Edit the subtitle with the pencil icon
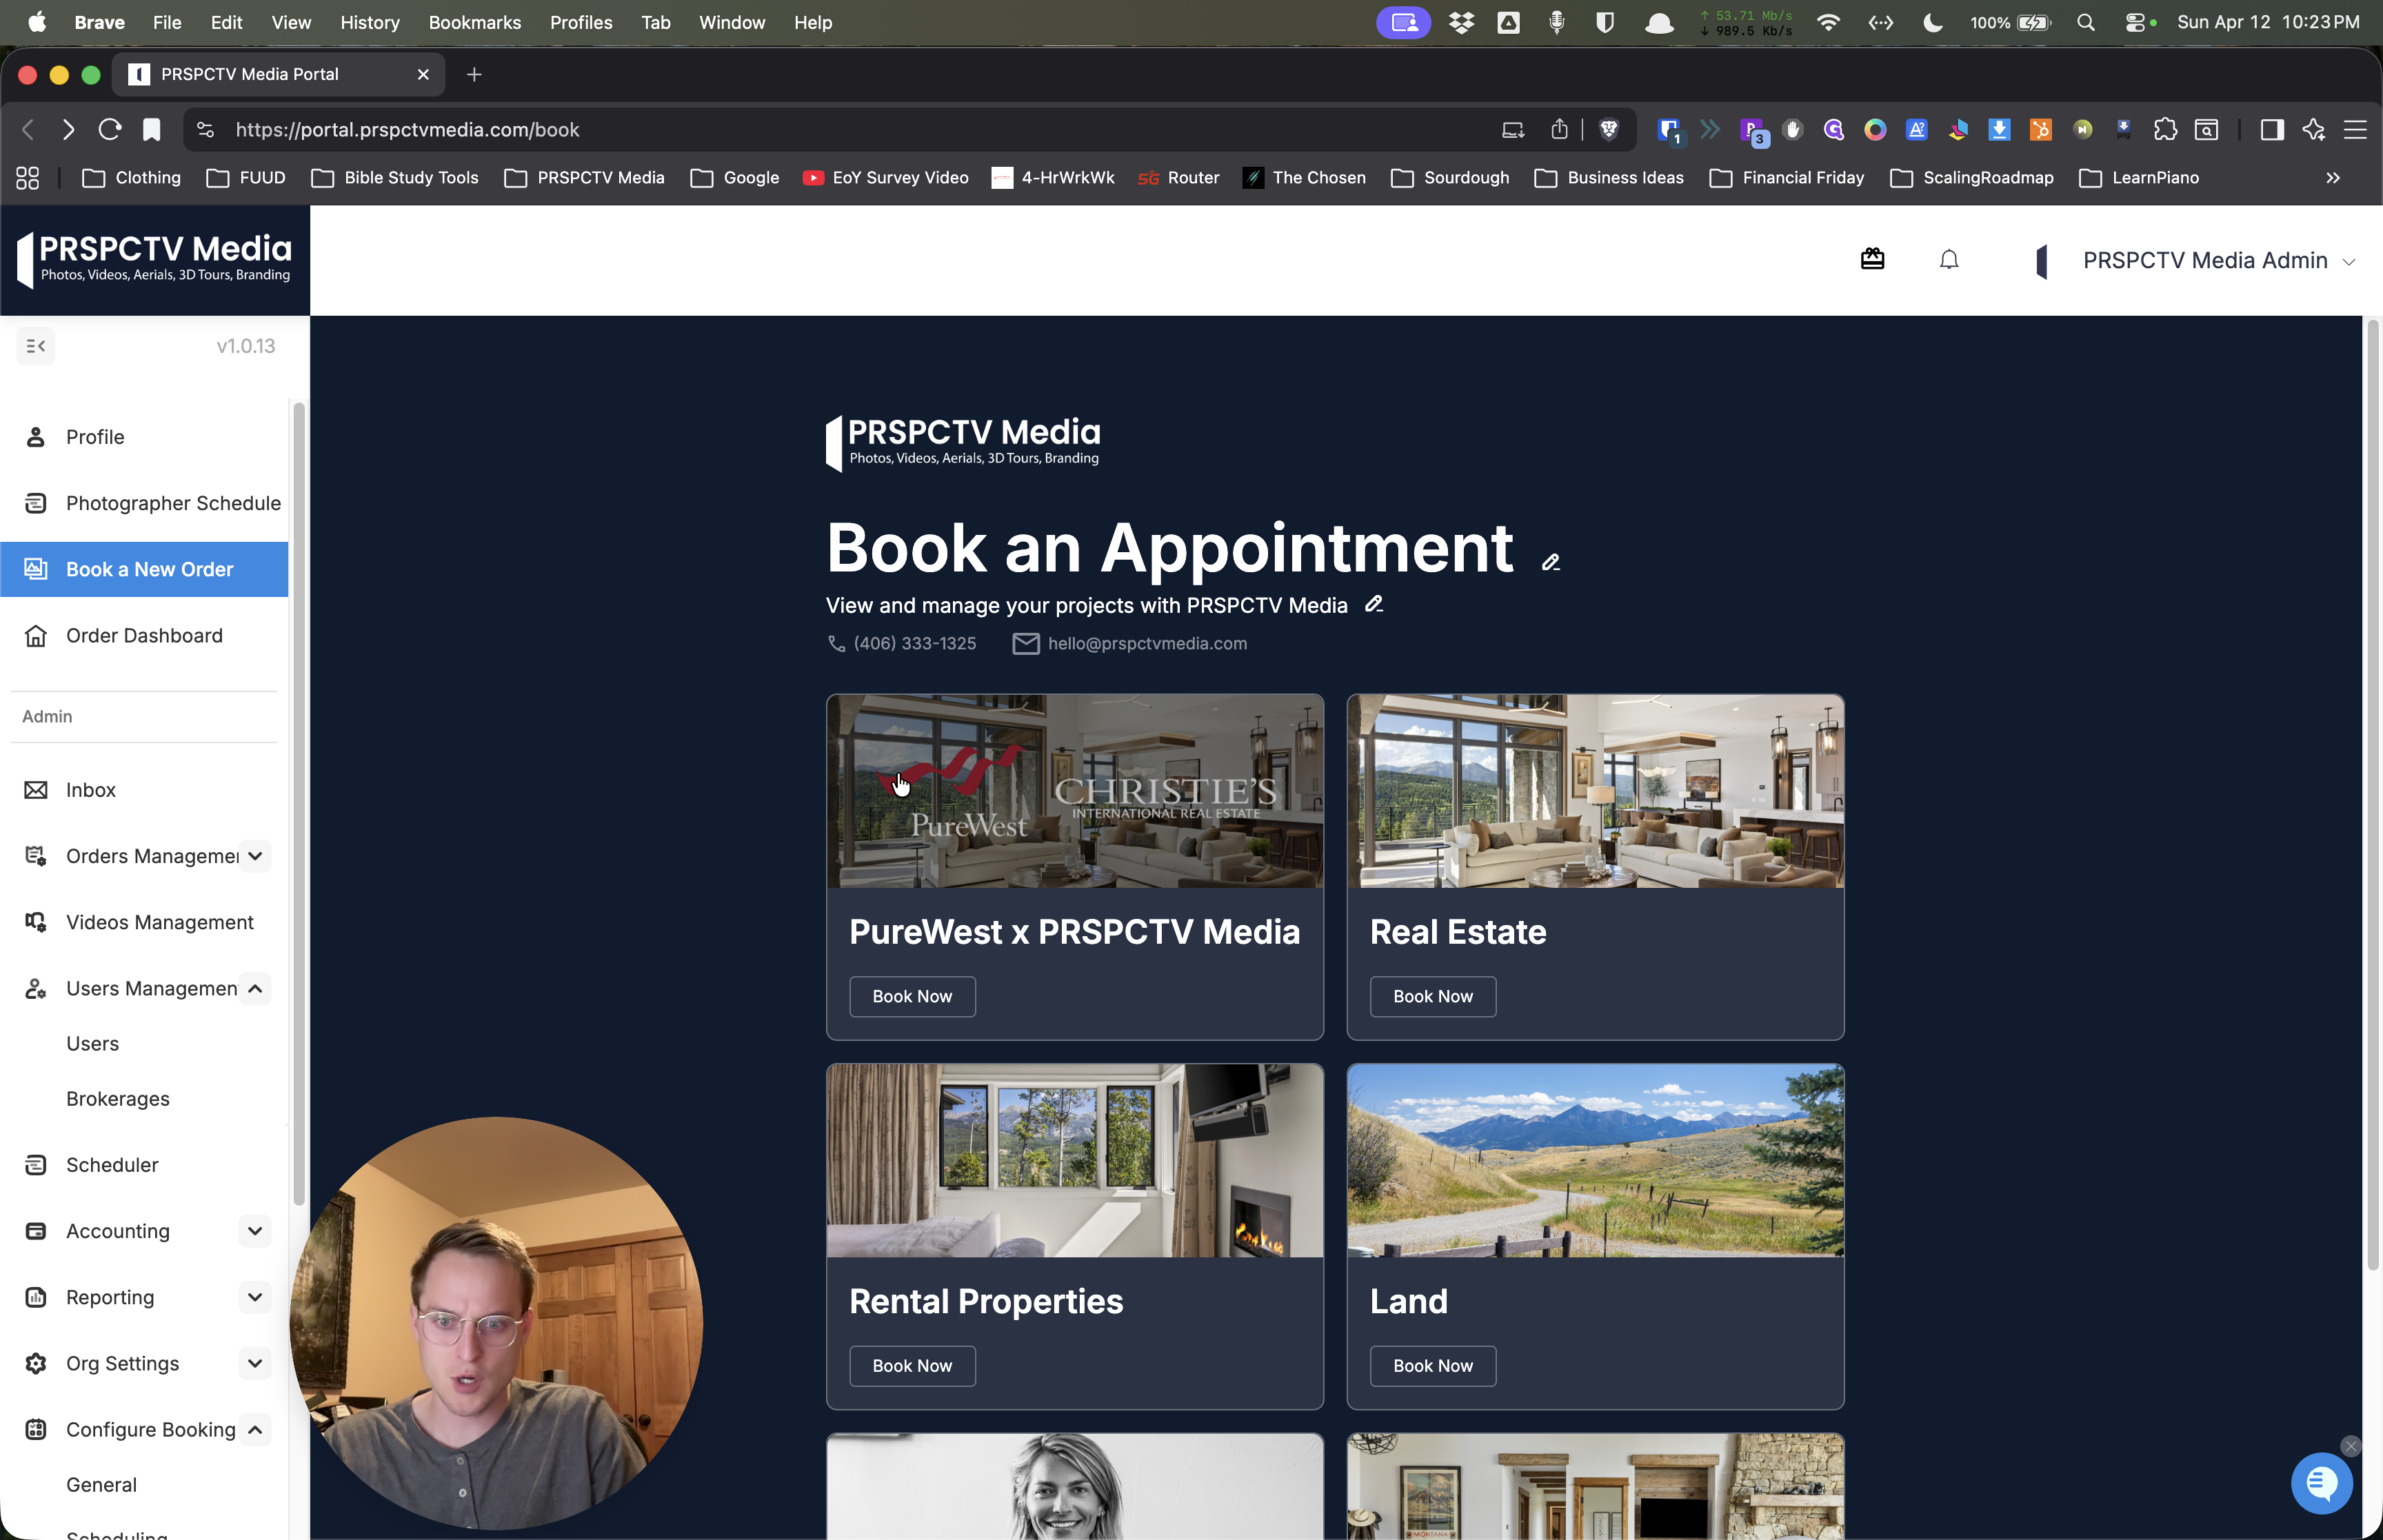This screenshot has width=2383, height=1540. click(1374, 604)
